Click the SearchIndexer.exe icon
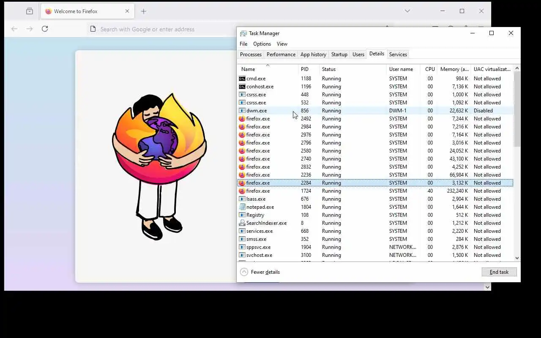This screenshot has height=338, width=541. coord(242,223)
